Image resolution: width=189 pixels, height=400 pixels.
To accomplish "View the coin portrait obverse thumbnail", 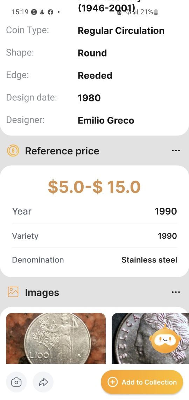I will coord(150,338).
